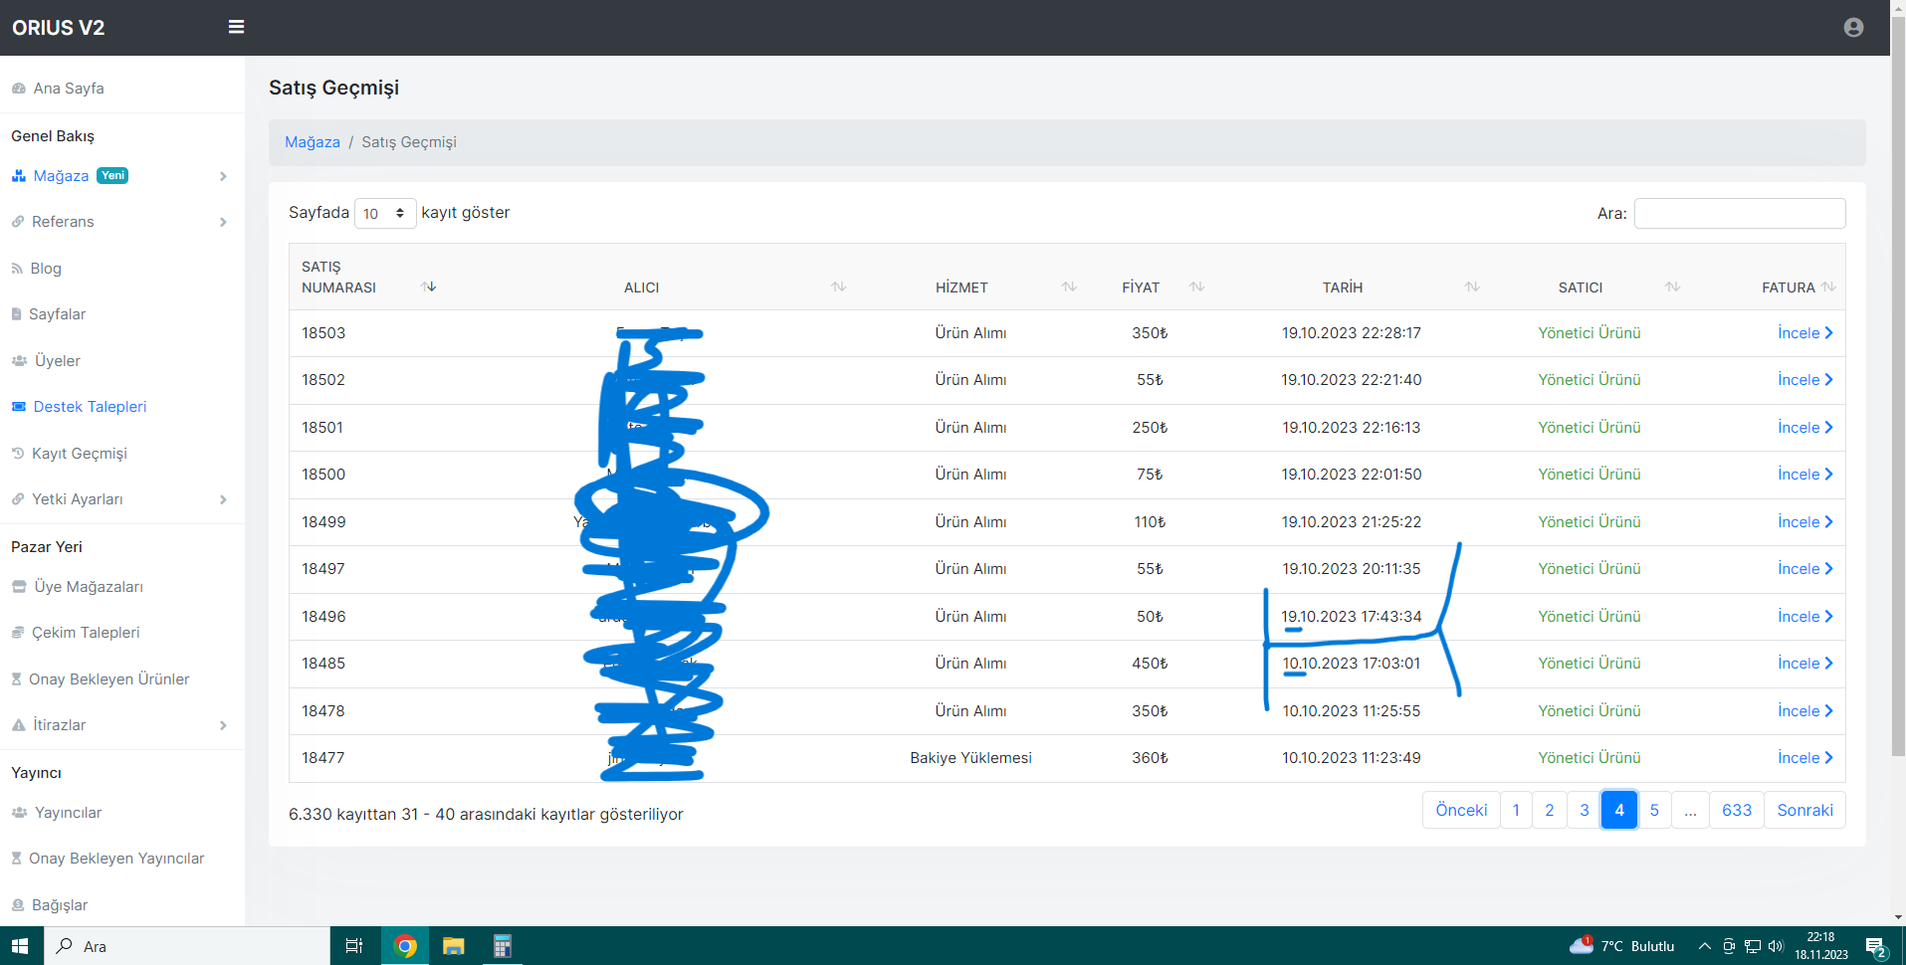Image resolution: width=1906 pixels, height=965 pixels.
Task: Click İncele for sale 18503
Action: pyautogui.click(x=1804, y=333)
